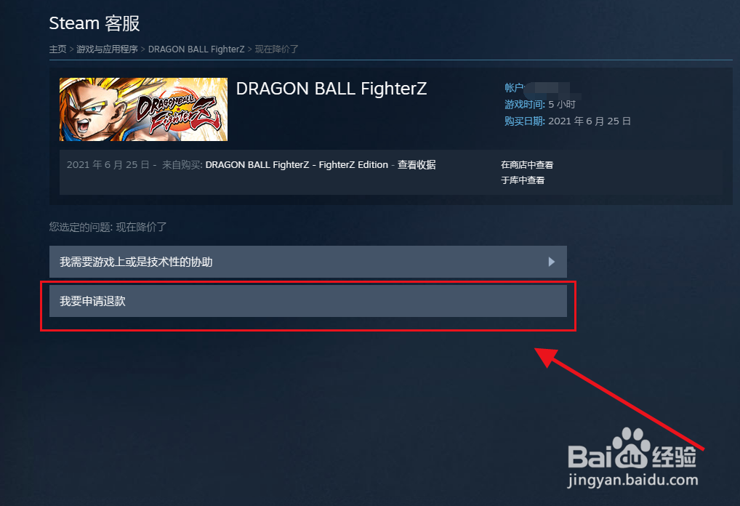The image size is (740, 506).
Task: Open 于库中查看 link
Action: point(523,180)
